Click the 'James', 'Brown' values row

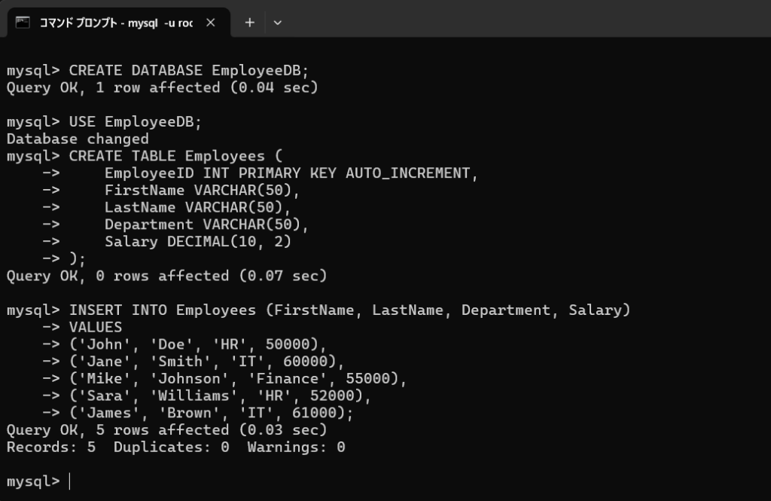coord(211,413)
